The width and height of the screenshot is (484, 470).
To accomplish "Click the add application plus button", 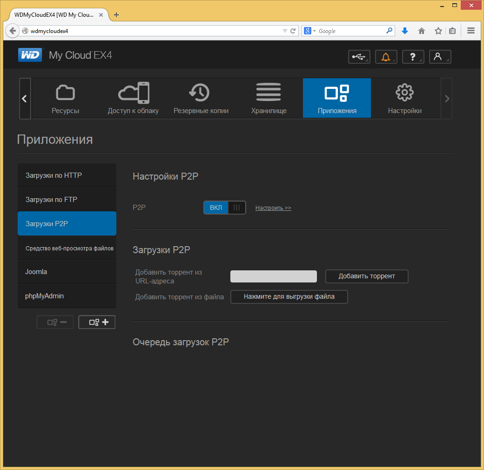I will [x=97, y=322].
